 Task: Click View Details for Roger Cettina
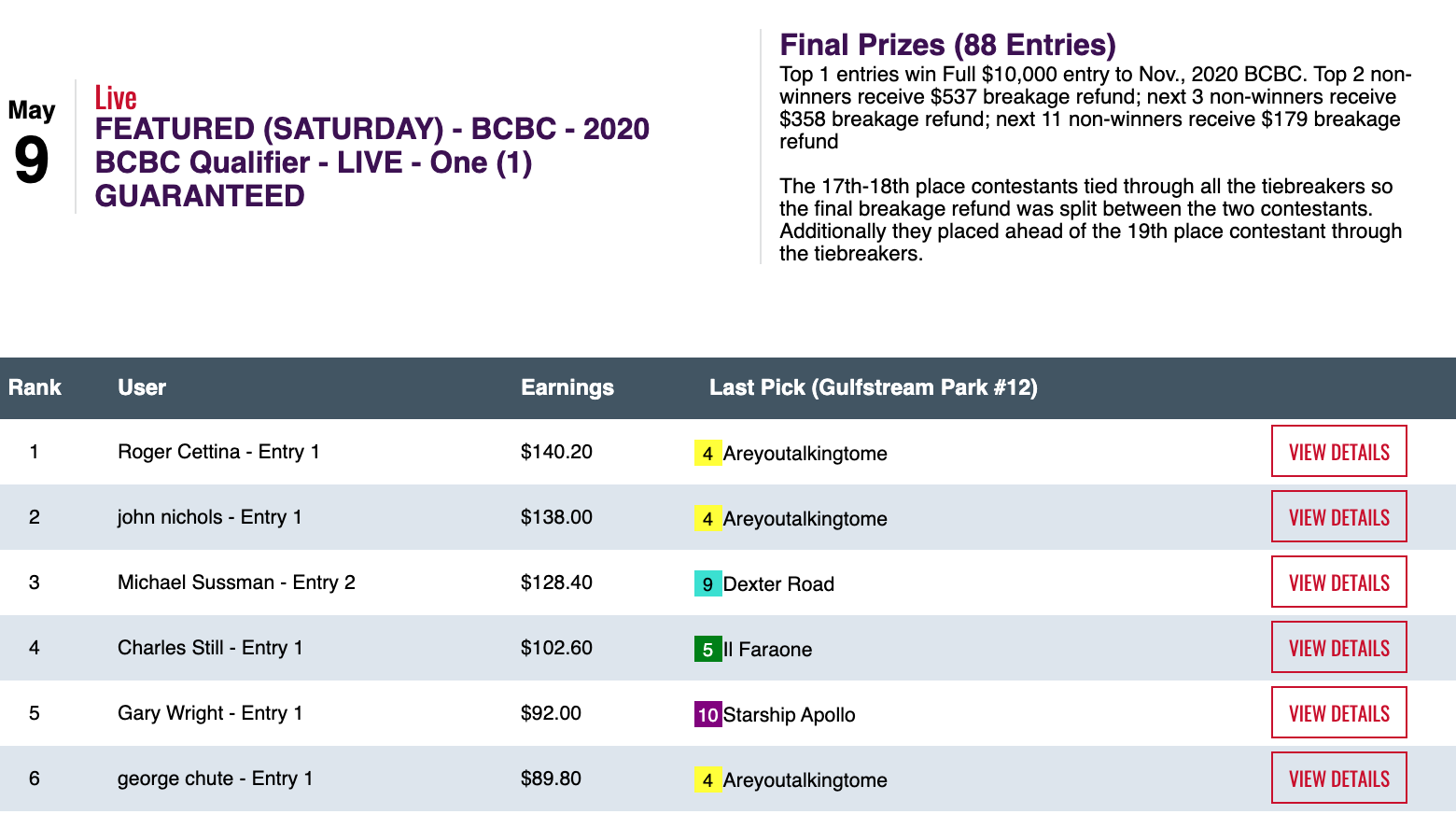click(x=1338, y=452)
